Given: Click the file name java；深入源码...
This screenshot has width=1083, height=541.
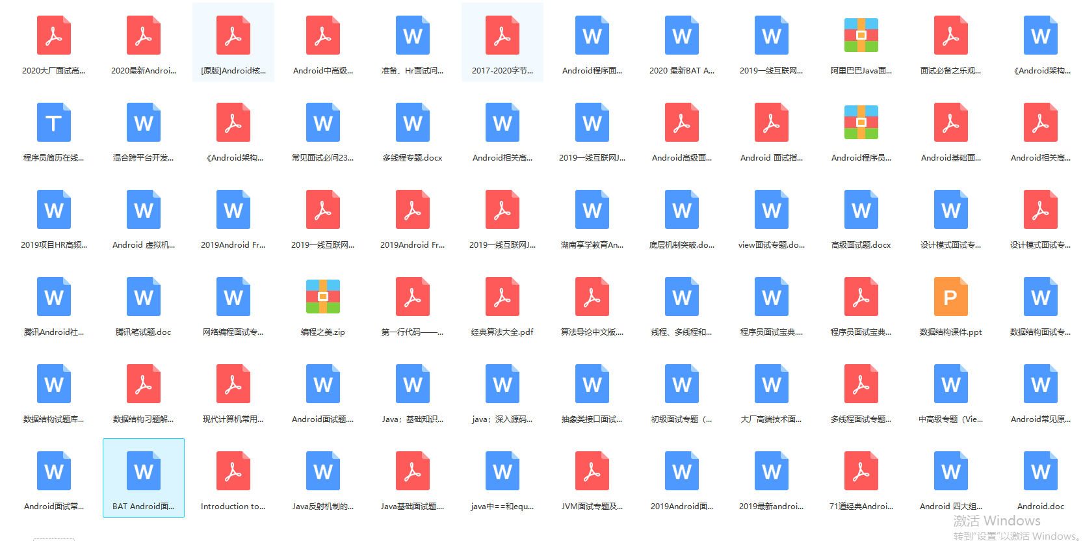Looking at the screenshot, I should click(x=502, y=419).
